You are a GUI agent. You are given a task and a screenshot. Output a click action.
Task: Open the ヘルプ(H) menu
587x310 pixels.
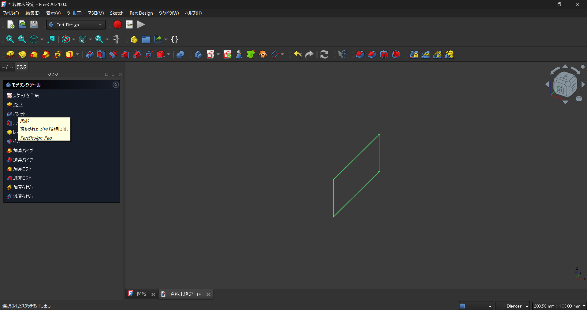point(193,13)
